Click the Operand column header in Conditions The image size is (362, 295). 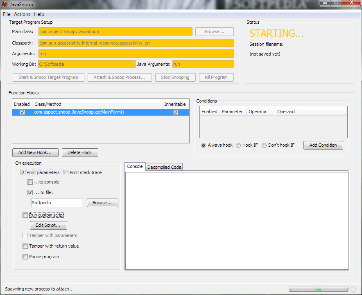(294, 112)
